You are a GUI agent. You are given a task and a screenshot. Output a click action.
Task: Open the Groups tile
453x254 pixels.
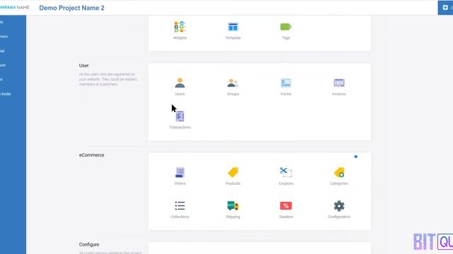point(233,86)
